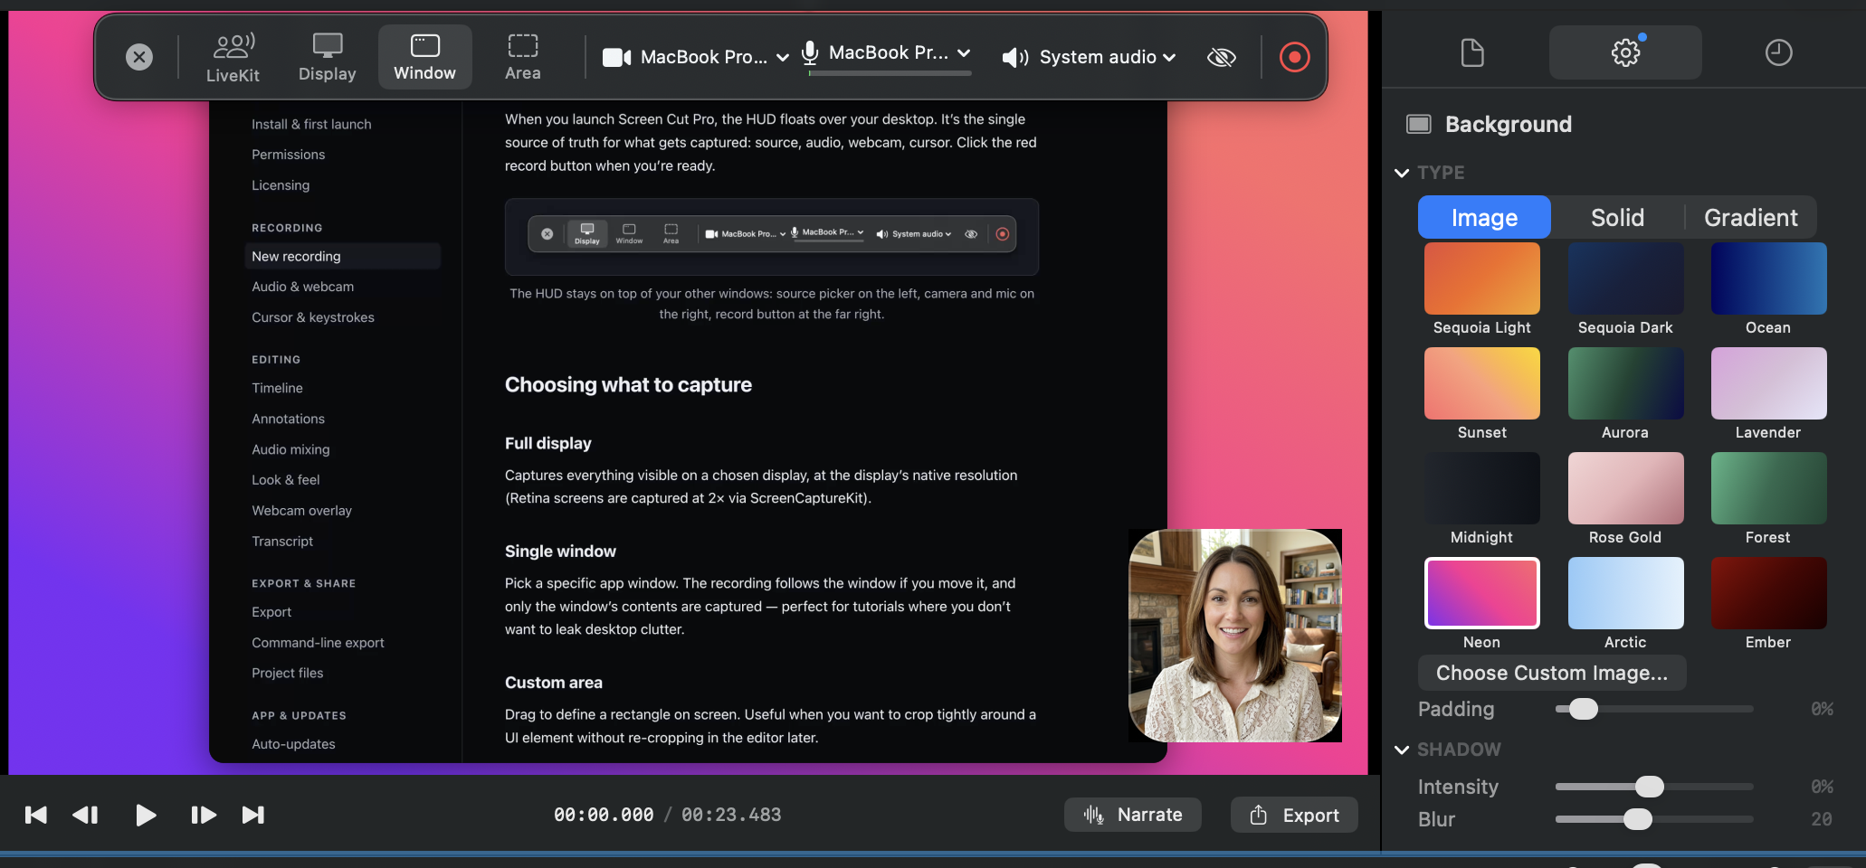Image resolution: width=1866 pixels, height=868 pixels.
Task: Choose the Neon background
Action: tap(1482, 593)
